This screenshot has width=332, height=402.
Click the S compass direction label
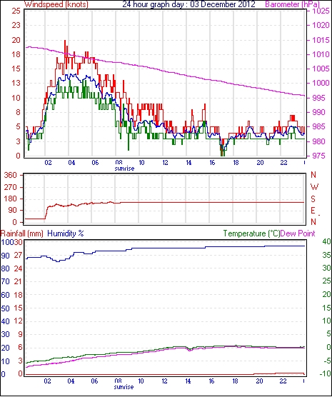coord(313,199)
